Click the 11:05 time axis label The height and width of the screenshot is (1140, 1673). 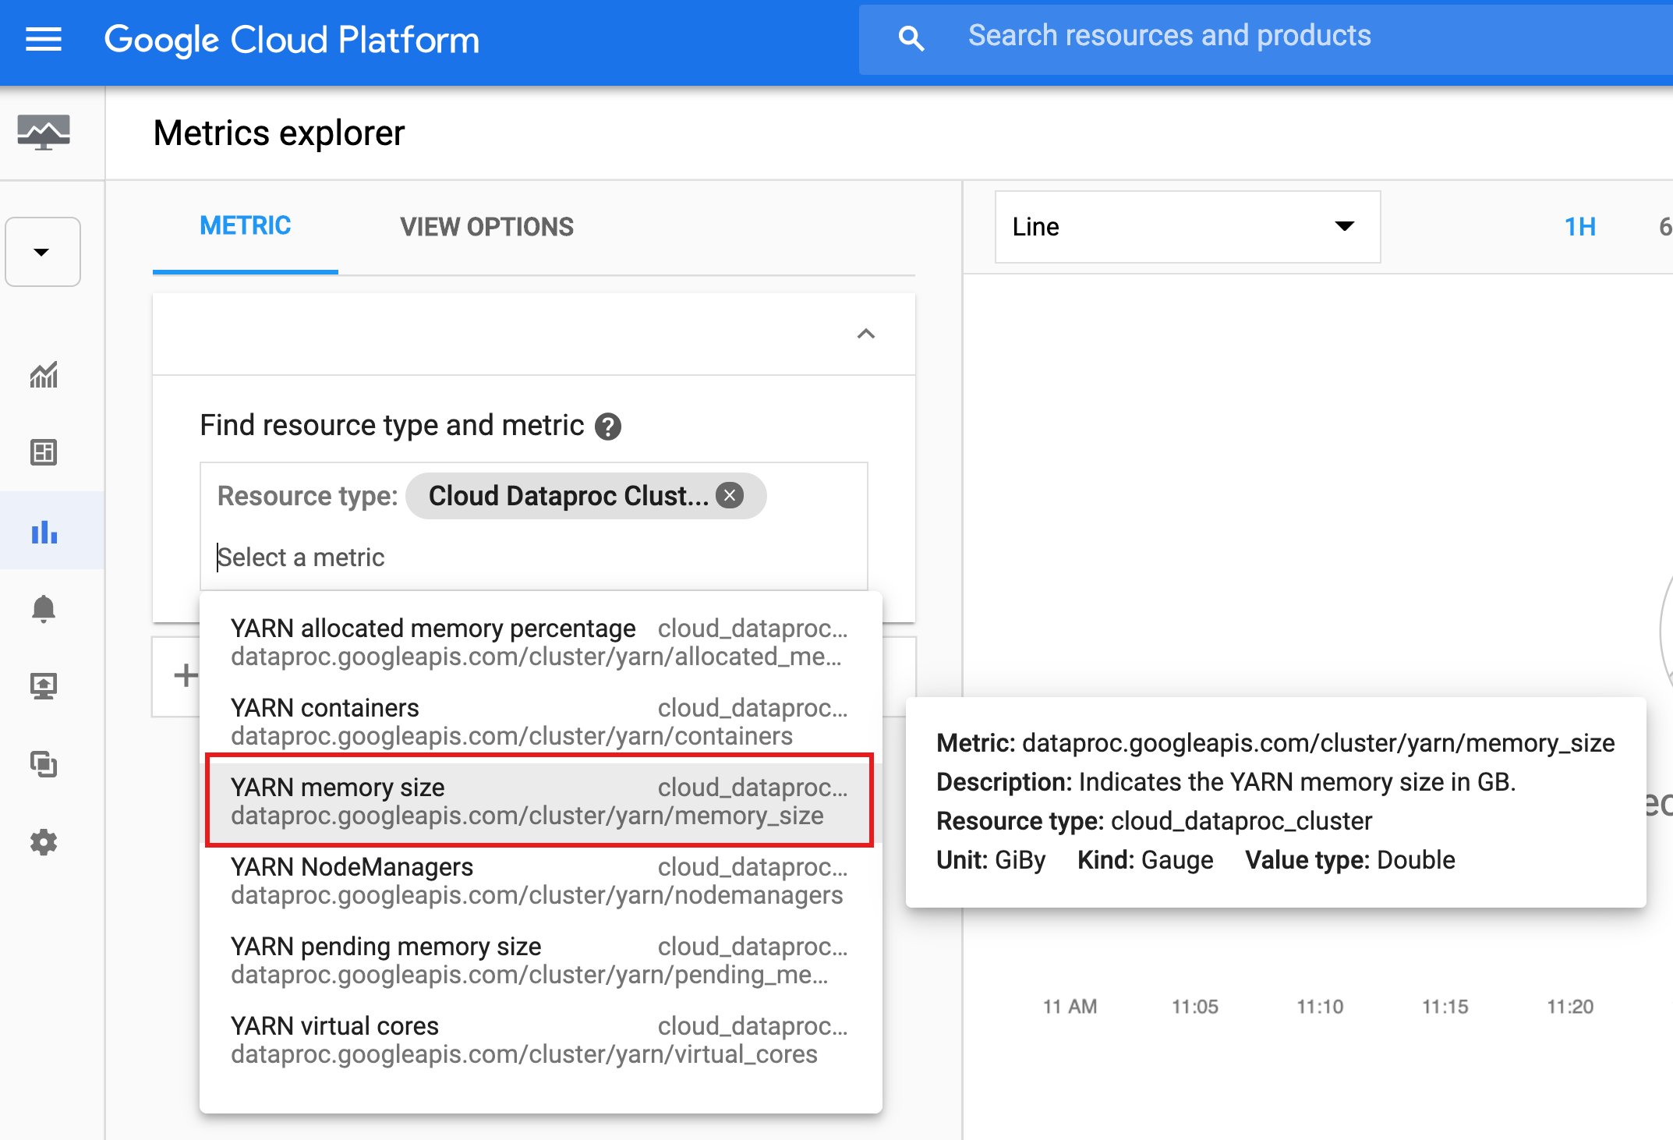coord(1195,1007)
